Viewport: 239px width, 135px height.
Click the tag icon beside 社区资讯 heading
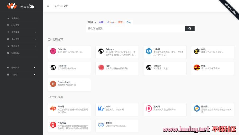pos(49,97)
